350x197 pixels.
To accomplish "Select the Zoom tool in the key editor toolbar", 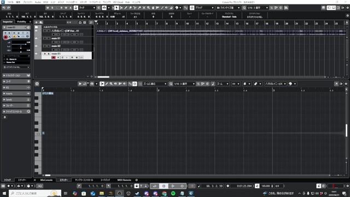I will click(111, 84).
